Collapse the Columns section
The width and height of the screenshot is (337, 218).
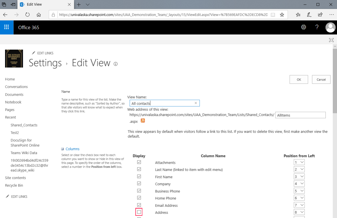[63, 149]
